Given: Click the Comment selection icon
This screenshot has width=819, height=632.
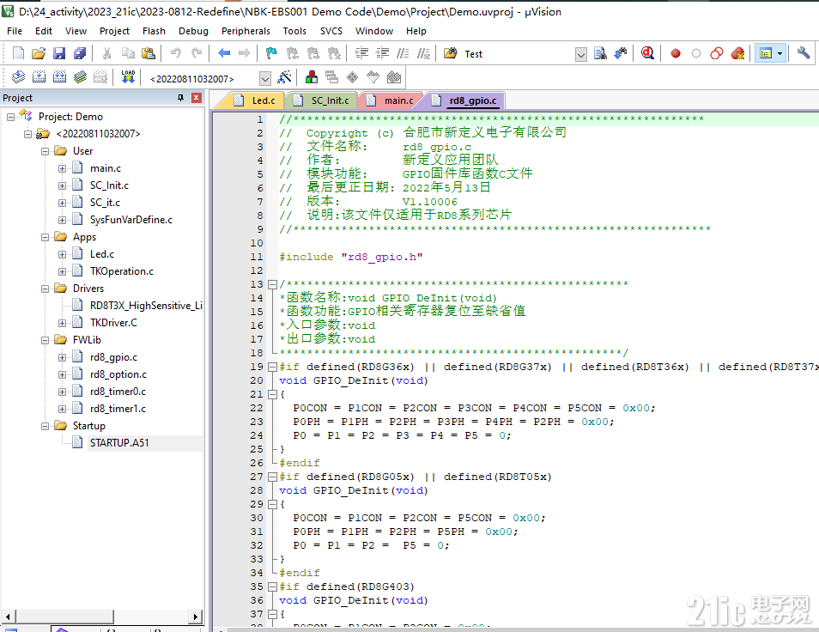Looking at the screenshot, I should (x=403, y=53).
